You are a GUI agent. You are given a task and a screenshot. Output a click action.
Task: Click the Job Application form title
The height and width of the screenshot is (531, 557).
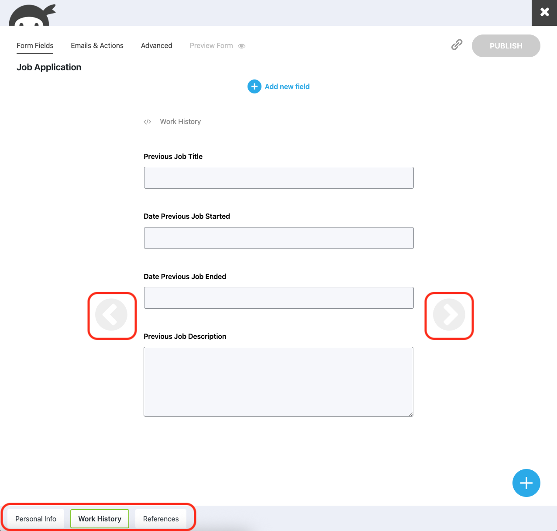[x=49, y=67]
